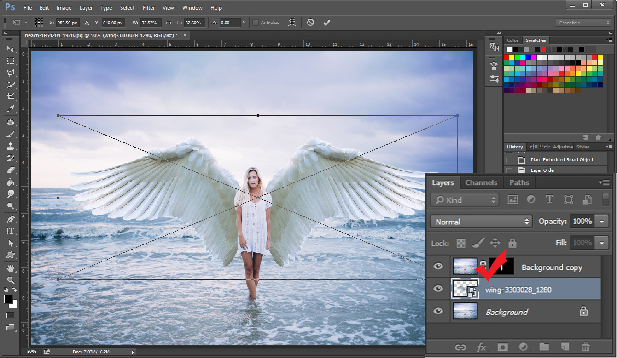Viewport: 617px width, 358px height.
Task: Select the Brush tool
Action: tap(10, 135)
